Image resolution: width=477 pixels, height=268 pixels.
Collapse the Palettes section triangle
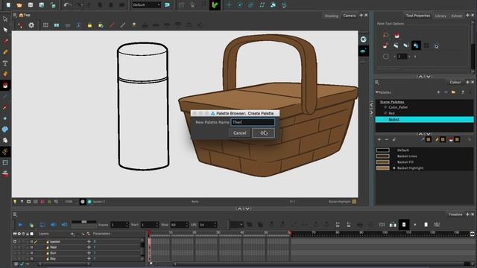point(377,92)
